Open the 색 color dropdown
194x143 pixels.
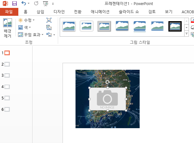pos(25,27)
